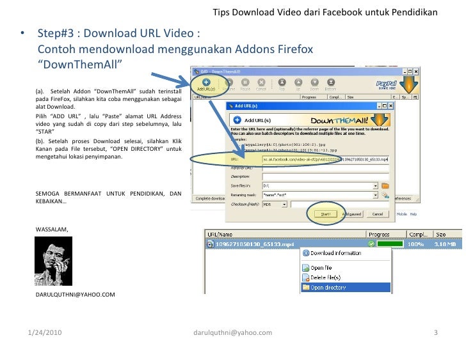This screenshot has height=349, width=466.
Task: Open the MD5 checksum hash dropdown
Action: 284,204
